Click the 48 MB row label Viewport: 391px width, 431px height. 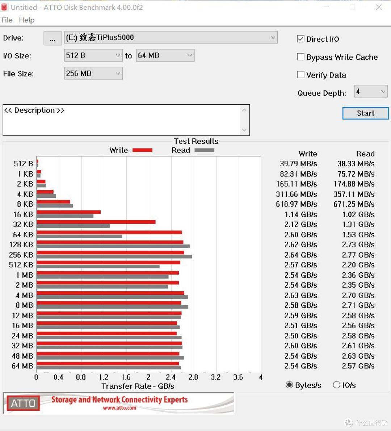tap(22, 356)
